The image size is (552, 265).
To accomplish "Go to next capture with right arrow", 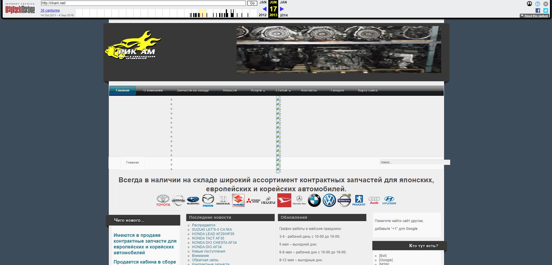I will (282, 9).
